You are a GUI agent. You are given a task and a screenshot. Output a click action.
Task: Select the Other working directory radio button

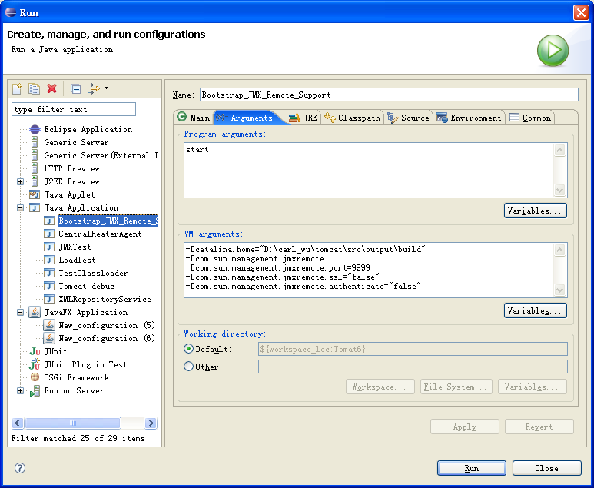[189, 367]
